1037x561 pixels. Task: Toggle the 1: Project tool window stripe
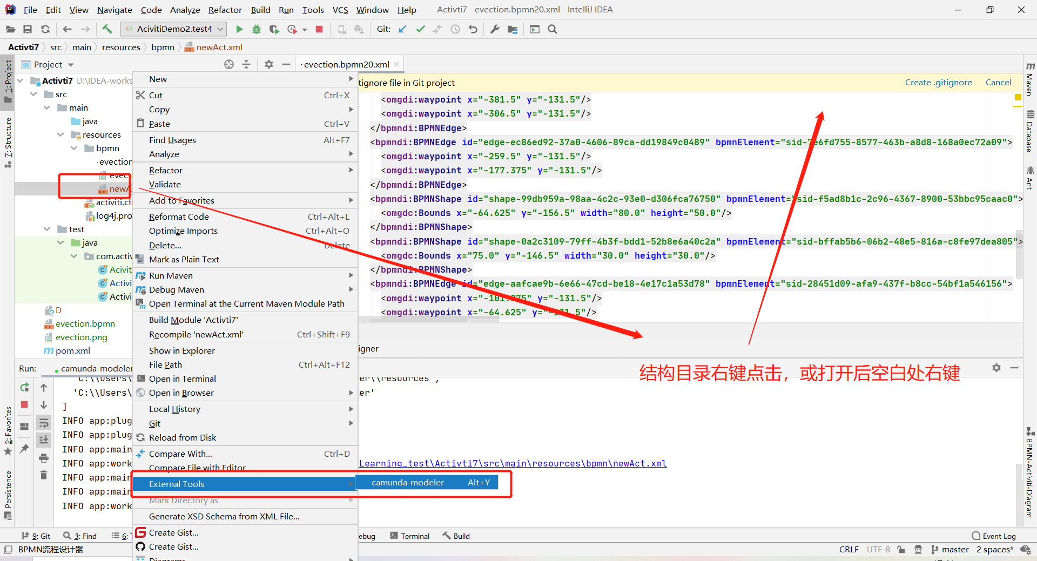(8, 81)
